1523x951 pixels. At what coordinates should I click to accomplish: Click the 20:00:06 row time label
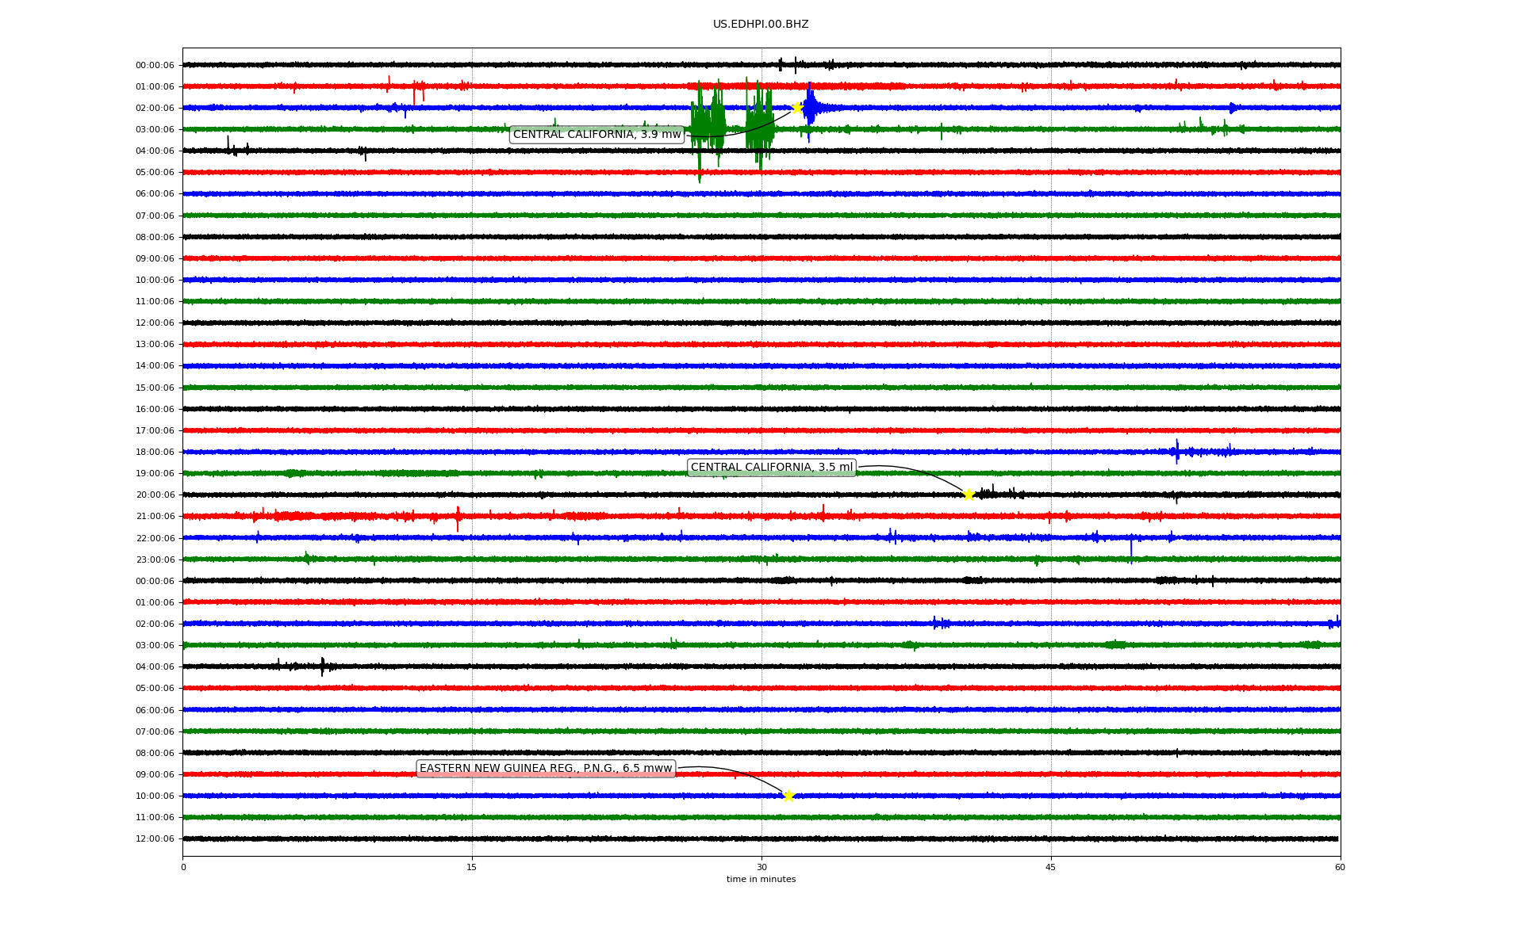pyautogui.click(x=155, y=495)
